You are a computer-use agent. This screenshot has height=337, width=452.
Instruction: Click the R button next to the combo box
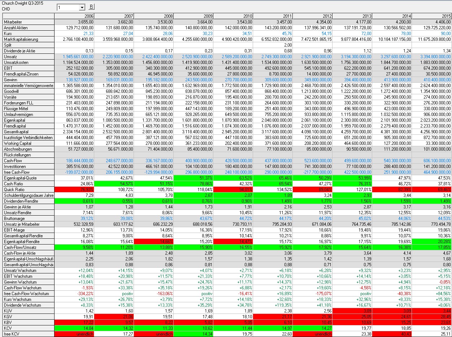click(x=91, y=7)
